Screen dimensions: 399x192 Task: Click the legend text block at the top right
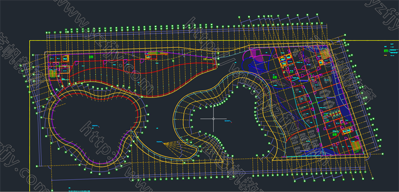coord(391,50)
